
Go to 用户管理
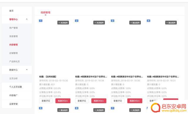click(x=14, y=28)
